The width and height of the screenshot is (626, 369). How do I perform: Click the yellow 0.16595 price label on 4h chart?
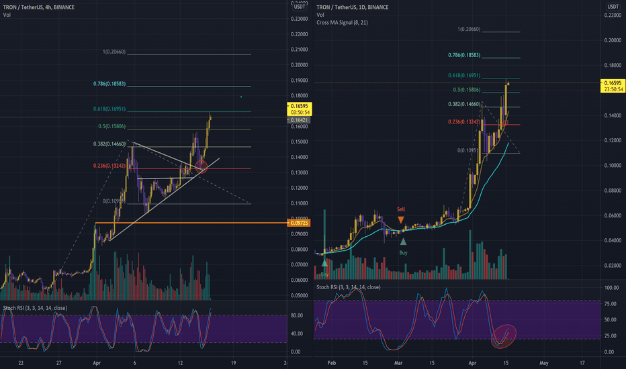[300, 109]
